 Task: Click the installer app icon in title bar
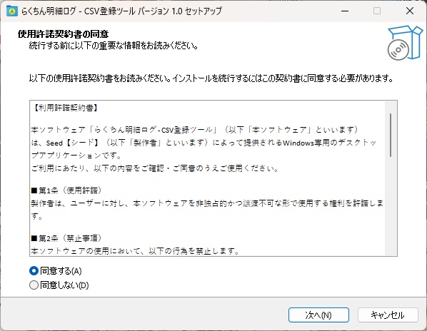click(12, 11)
